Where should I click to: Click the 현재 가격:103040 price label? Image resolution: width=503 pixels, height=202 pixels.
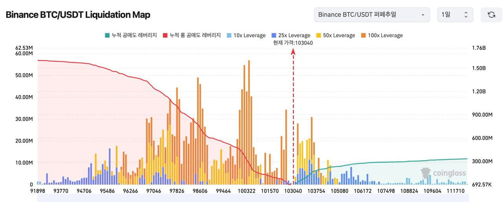(293, 43)
